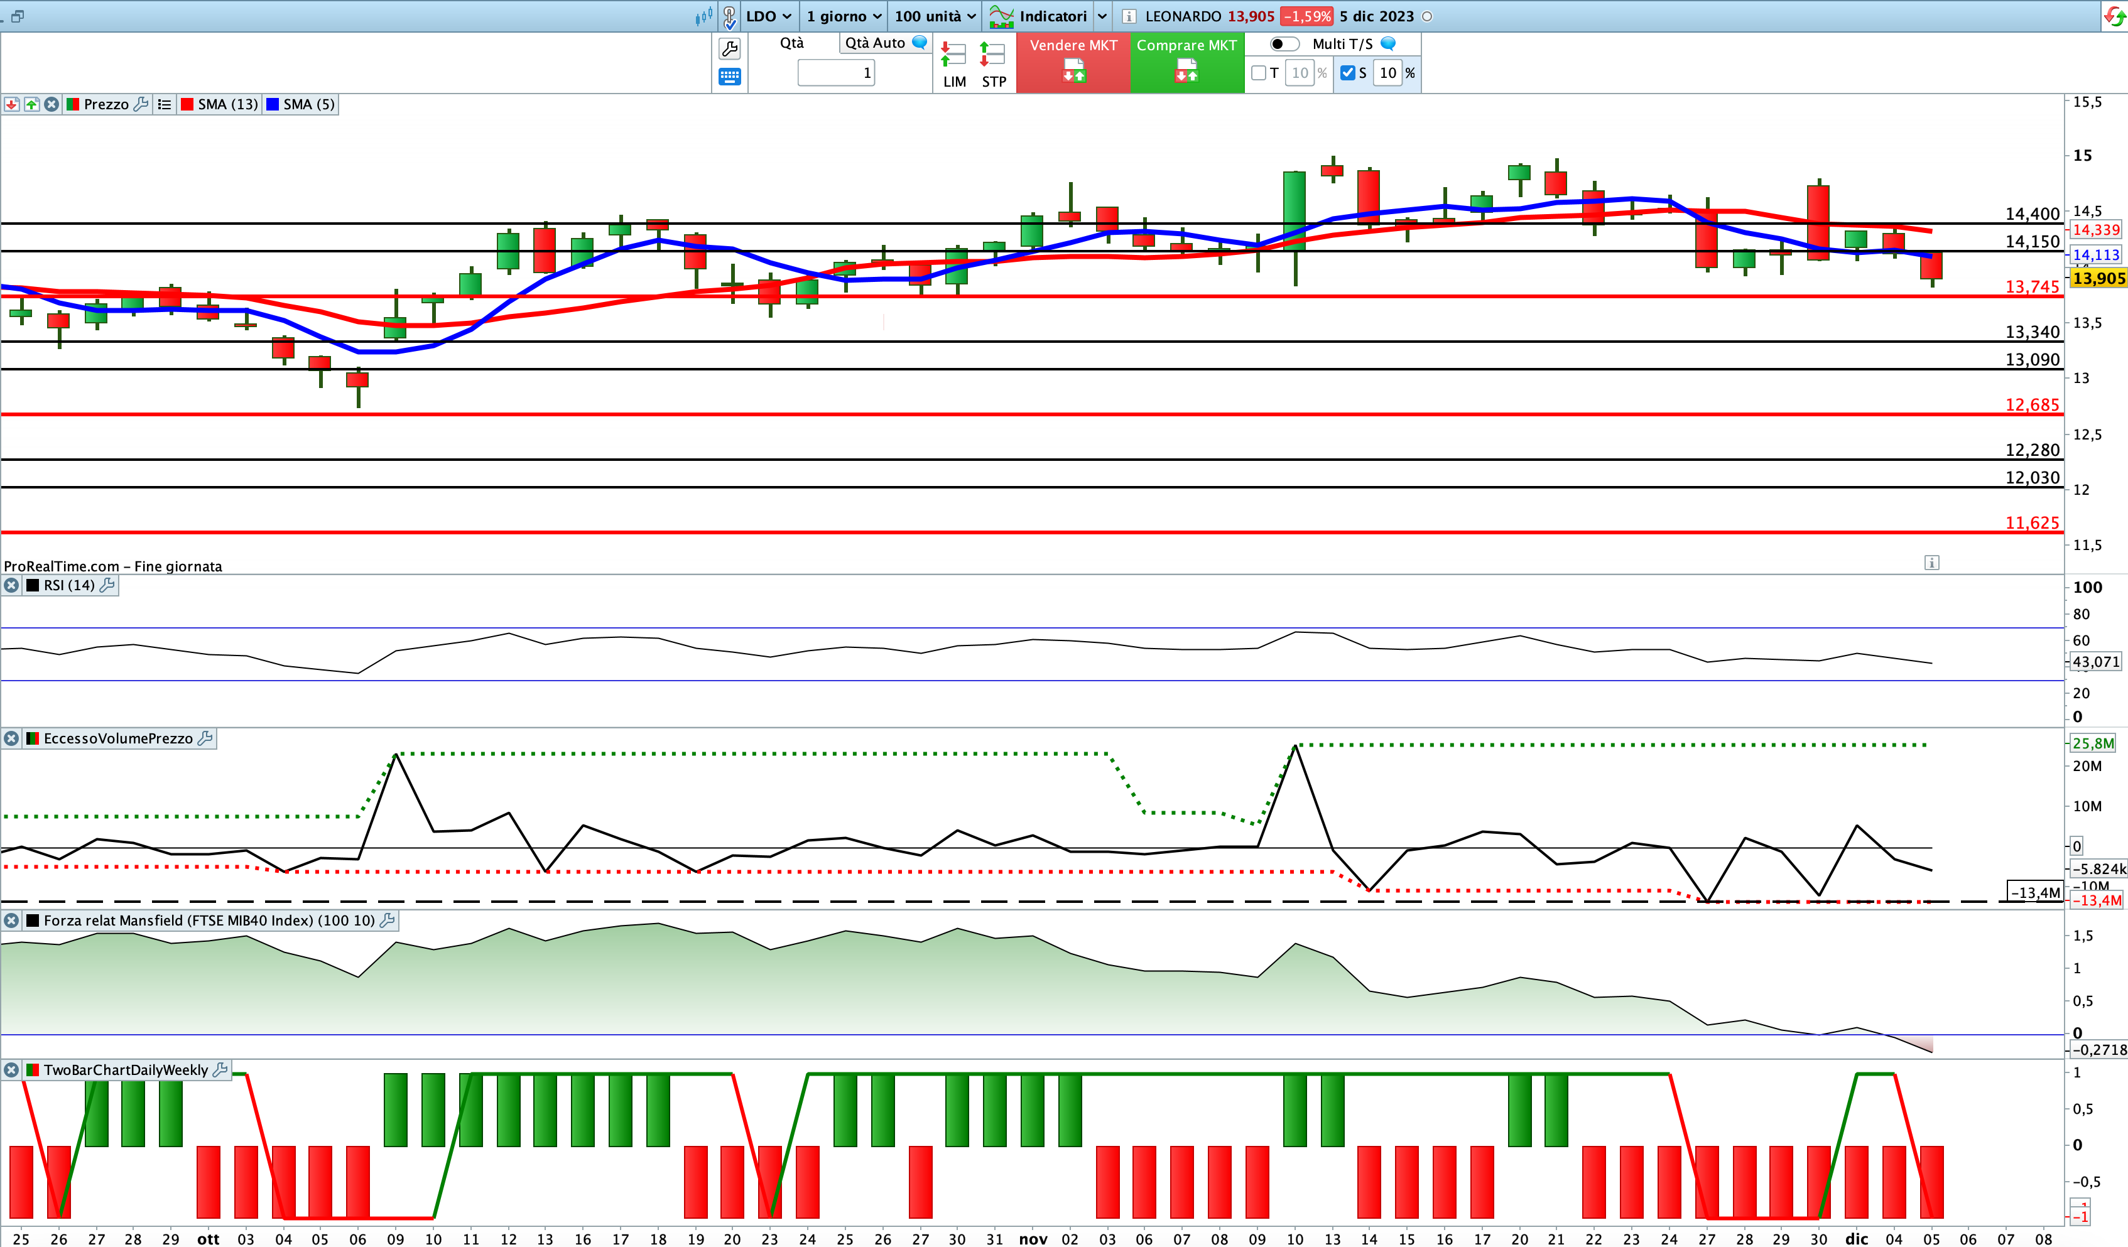Viewport: 2128px width, 1247px height.
Task: Click the 11,625 red level label
Action: [x=2033, y=524]
